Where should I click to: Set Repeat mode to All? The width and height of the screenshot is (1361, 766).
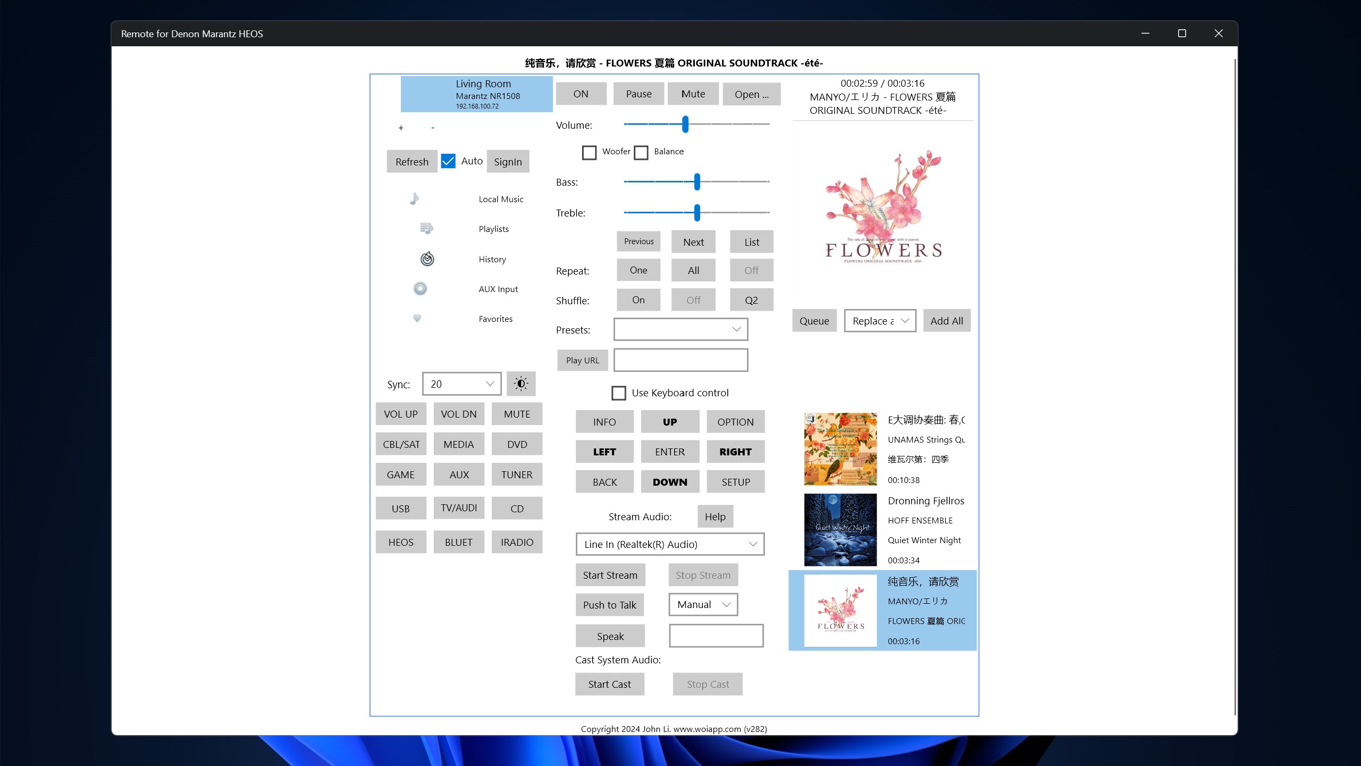point(693,270)
